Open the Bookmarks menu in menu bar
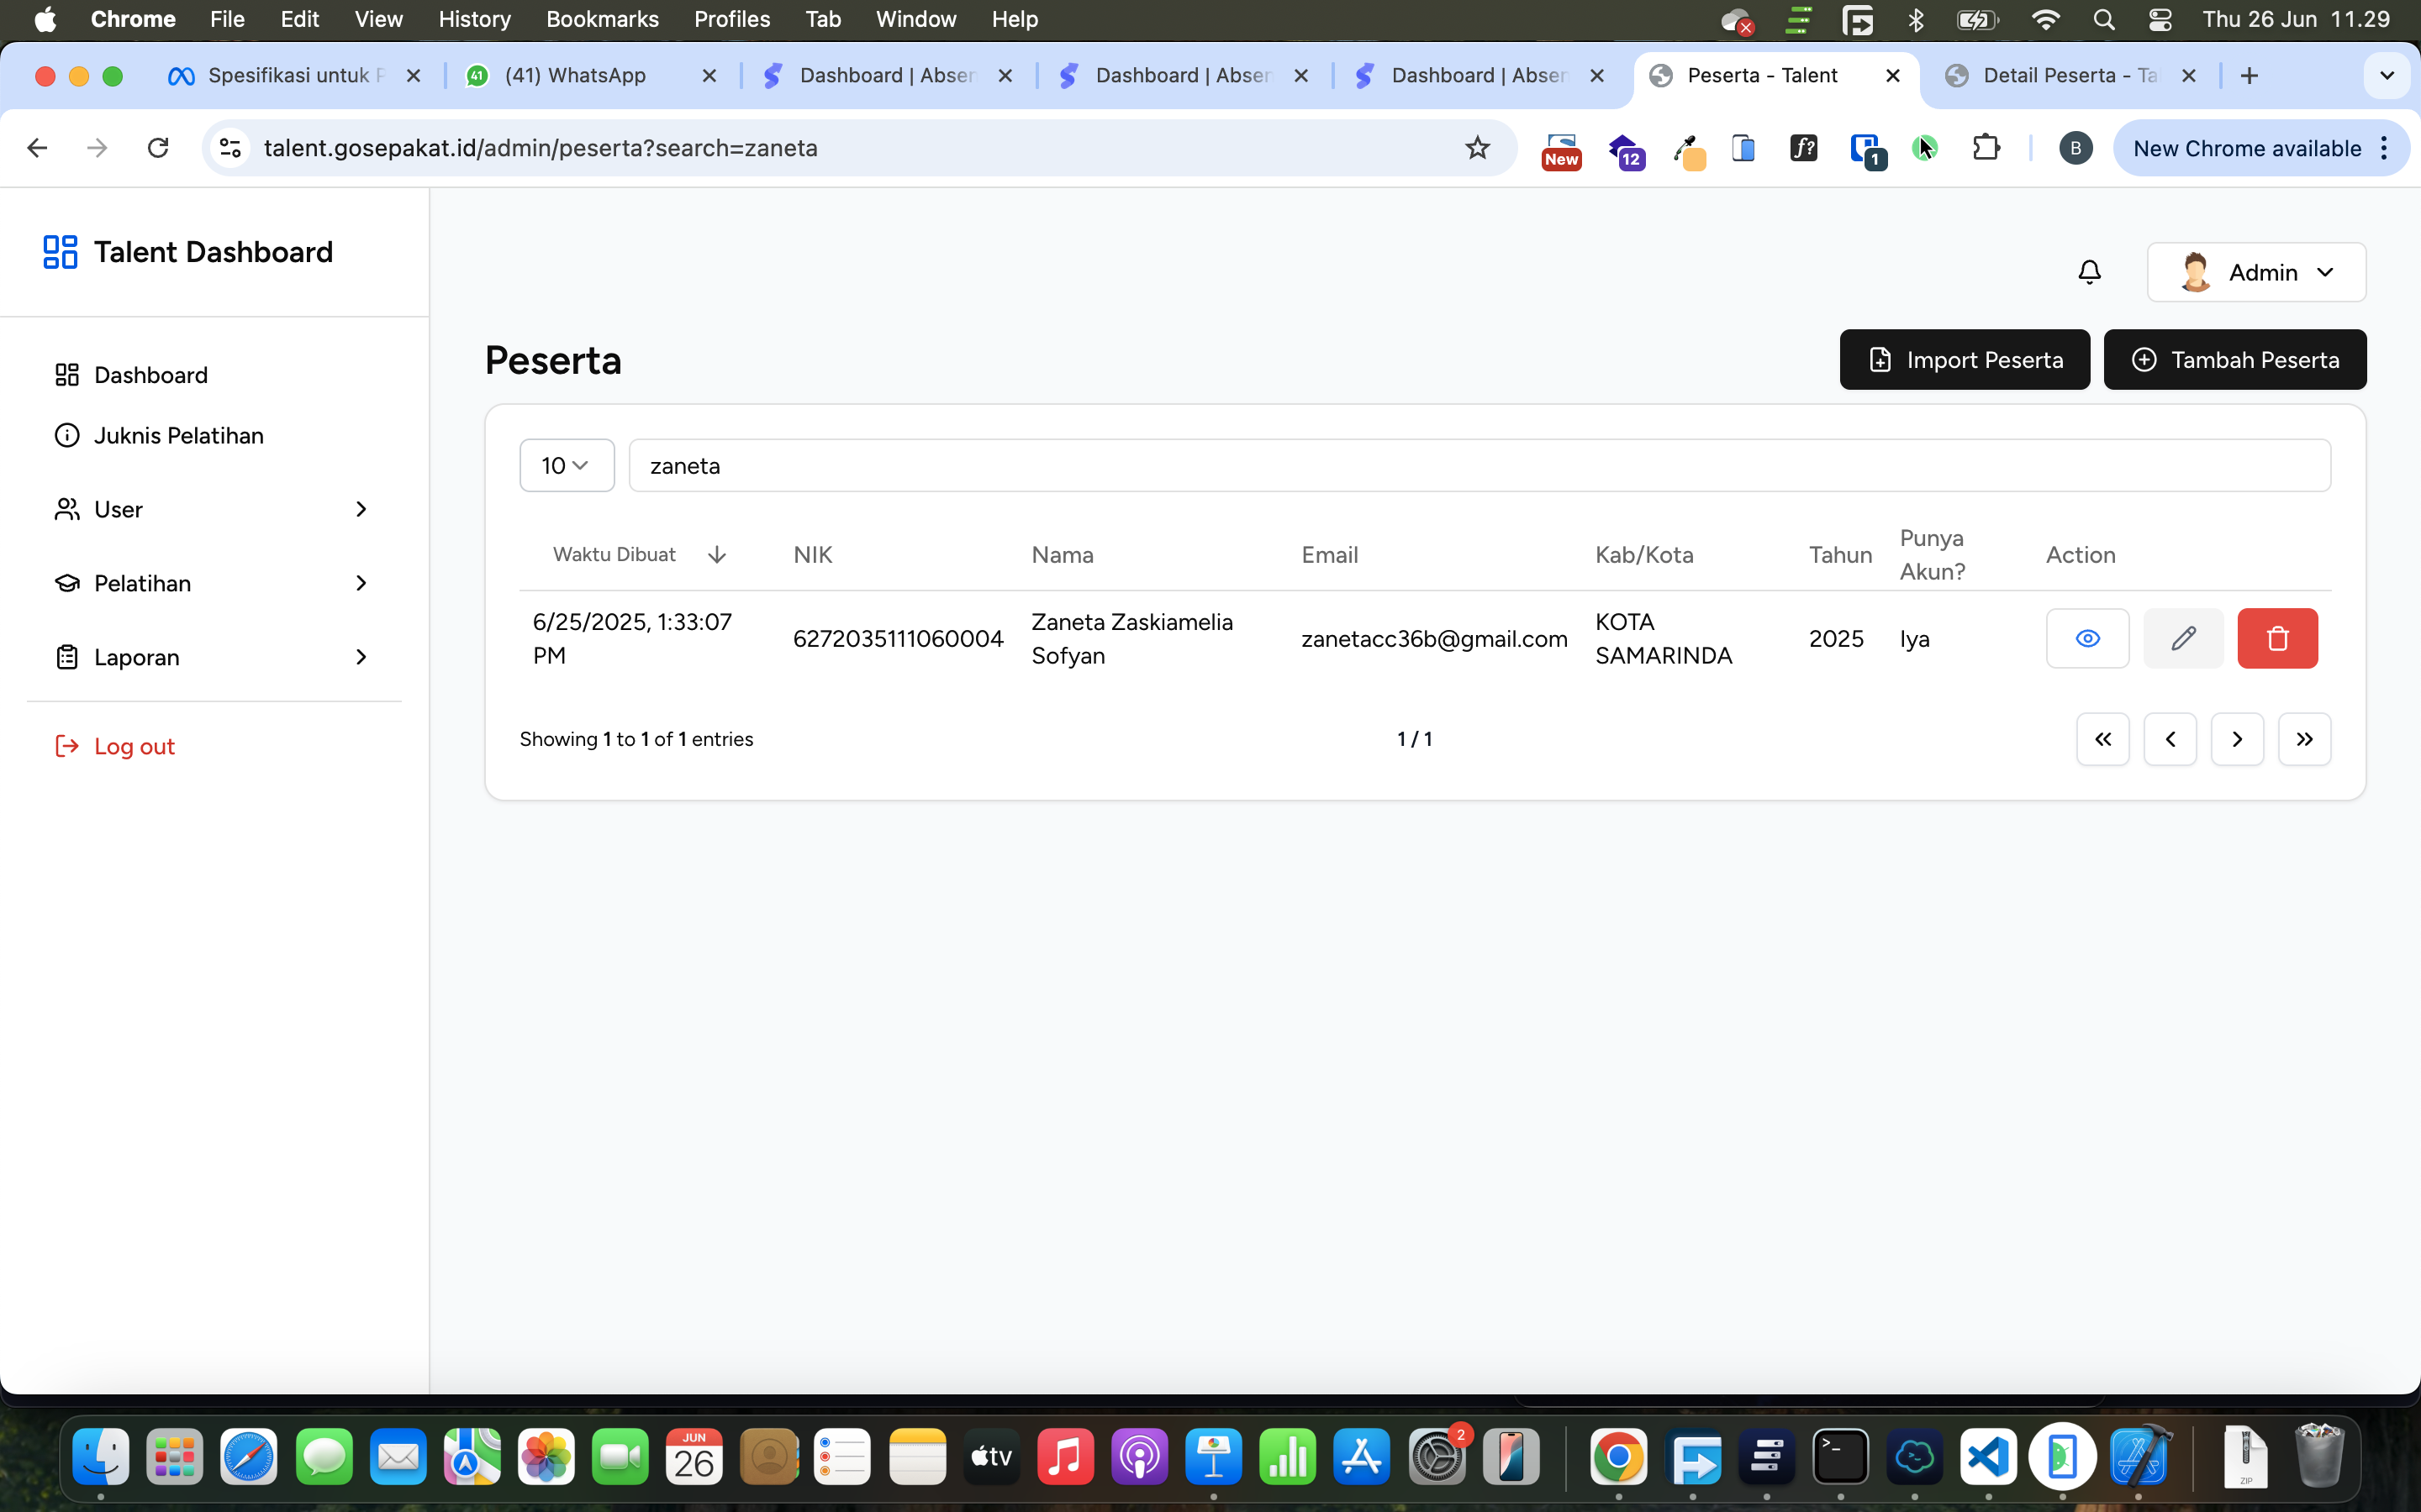The height and width of the screenshot is (1512, 2421). [601, 19]
